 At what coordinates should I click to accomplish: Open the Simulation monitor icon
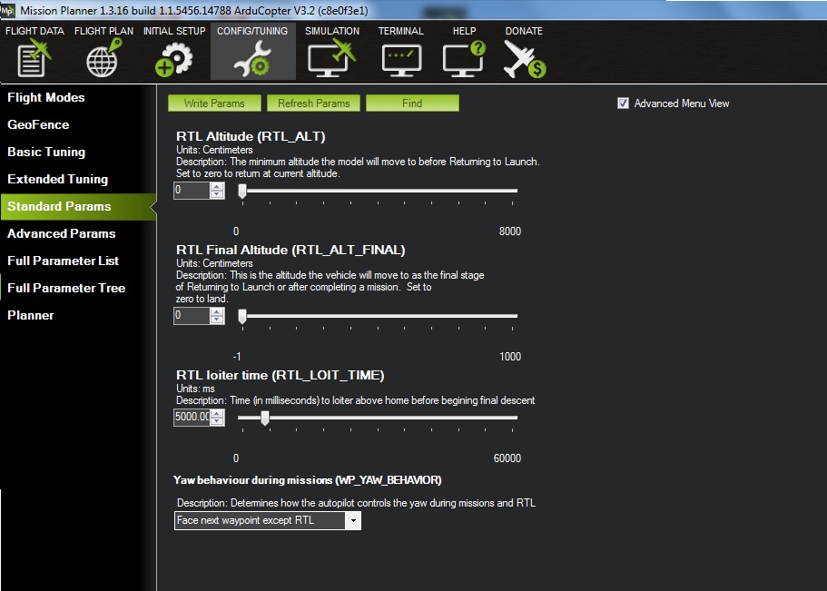(331, 59)
